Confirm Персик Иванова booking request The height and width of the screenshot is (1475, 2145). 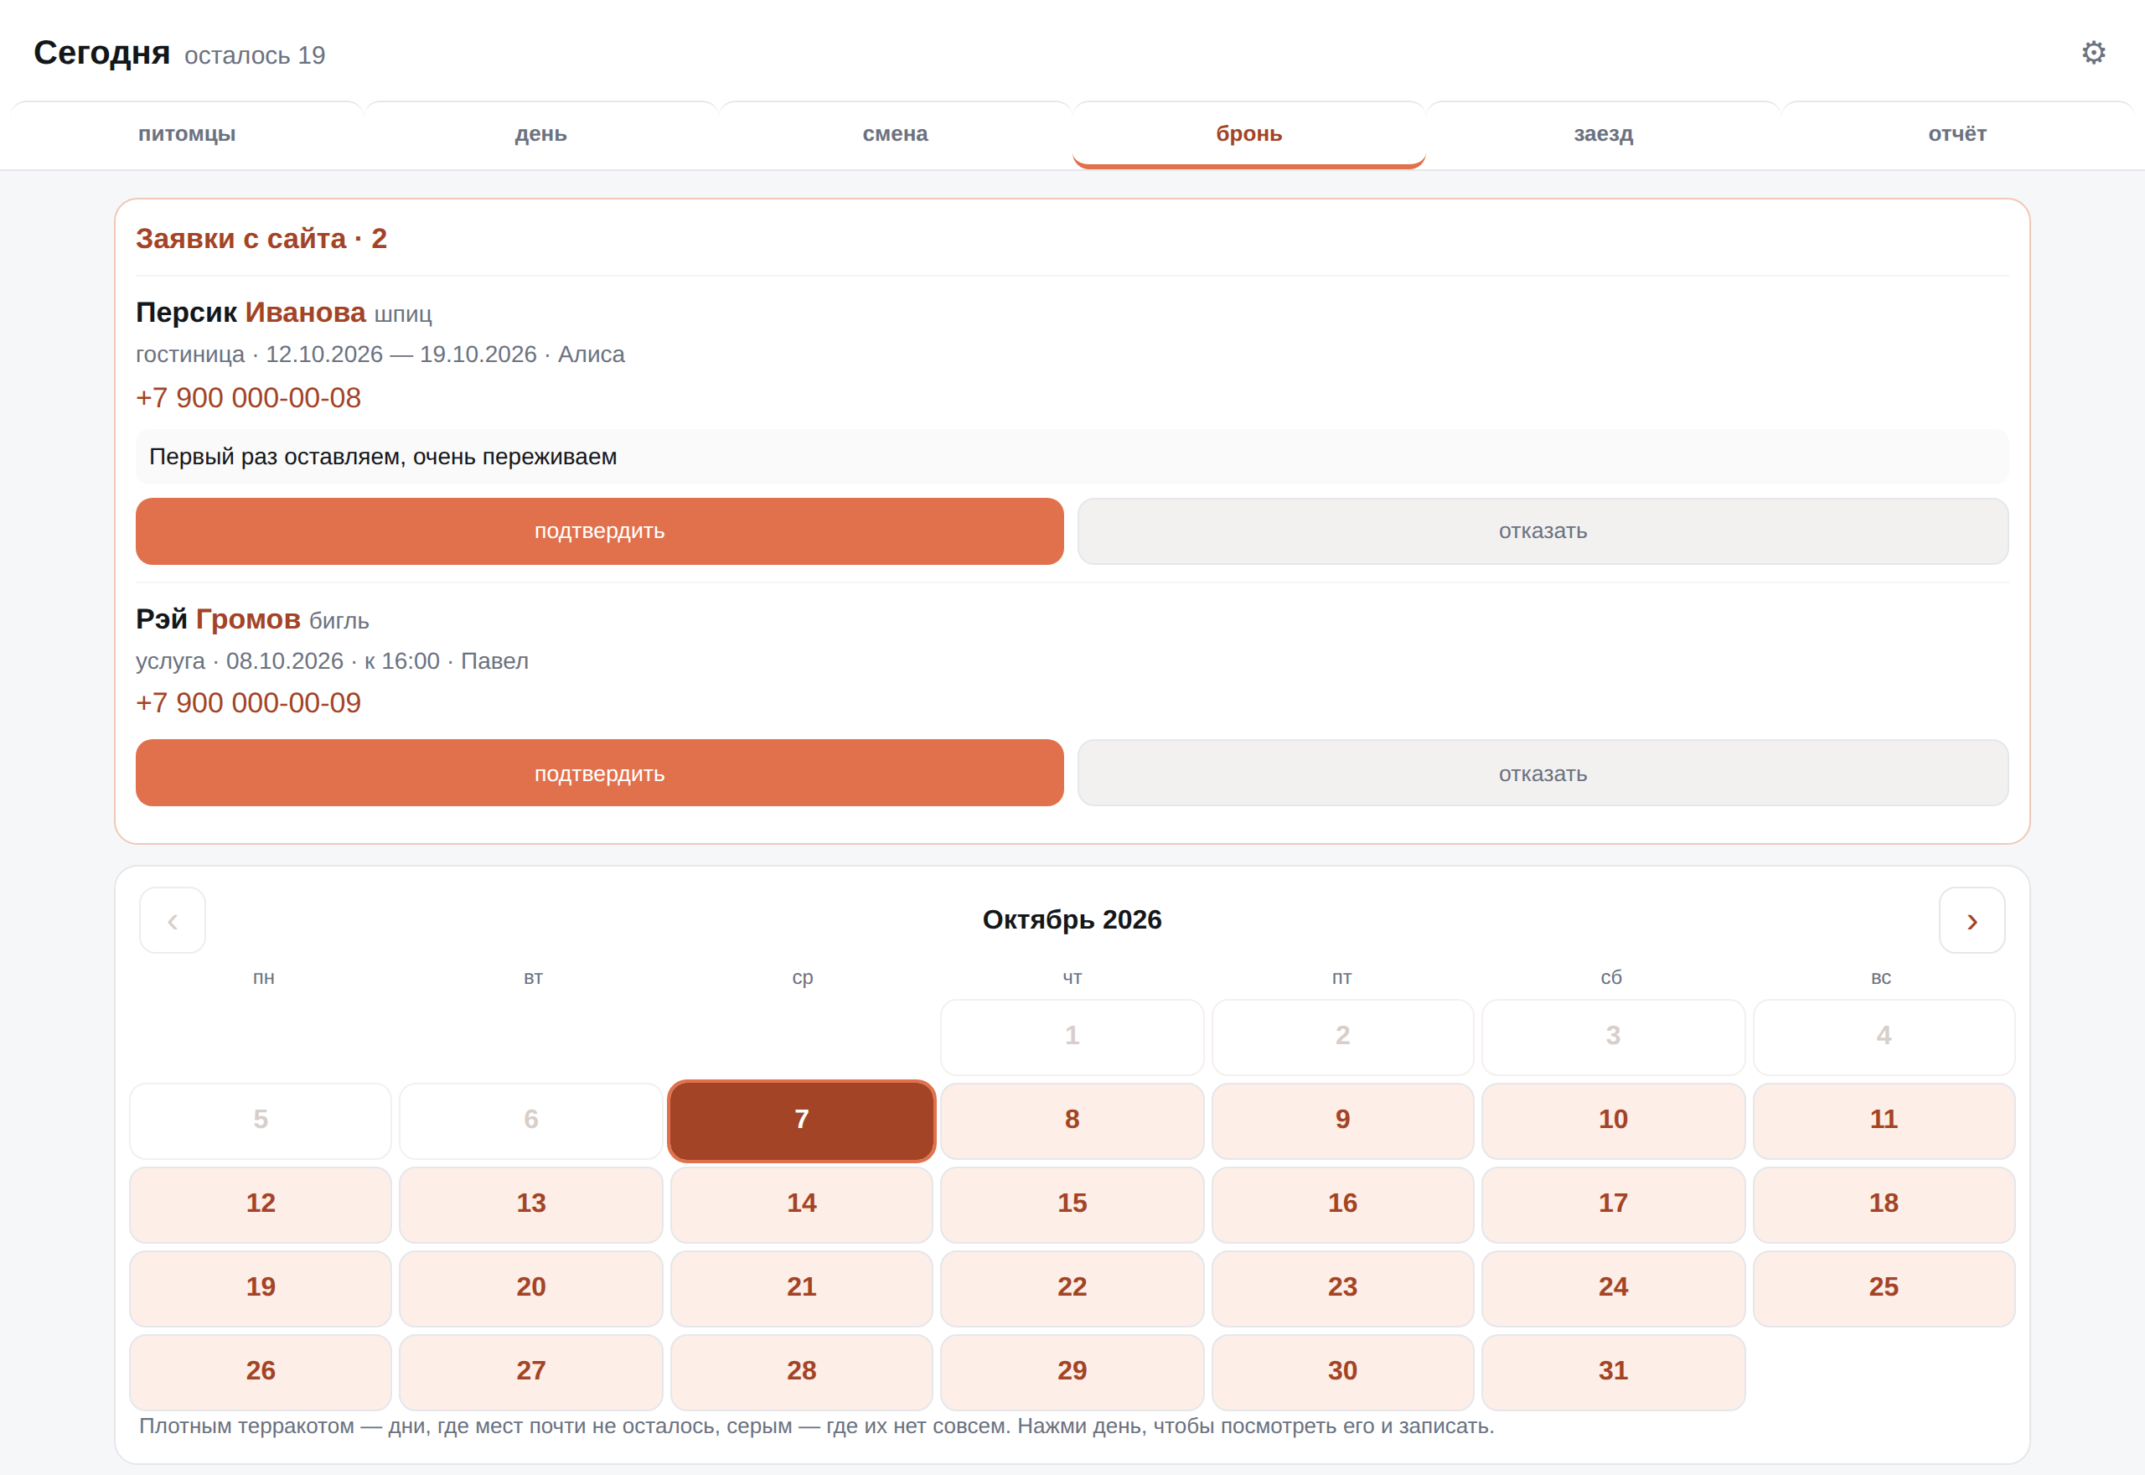click(x=600, y=531)
